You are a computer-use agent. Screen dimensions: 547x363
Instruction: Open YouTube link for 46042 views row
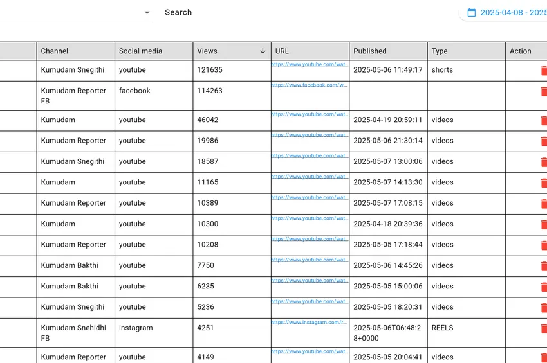tap(310, 114)
